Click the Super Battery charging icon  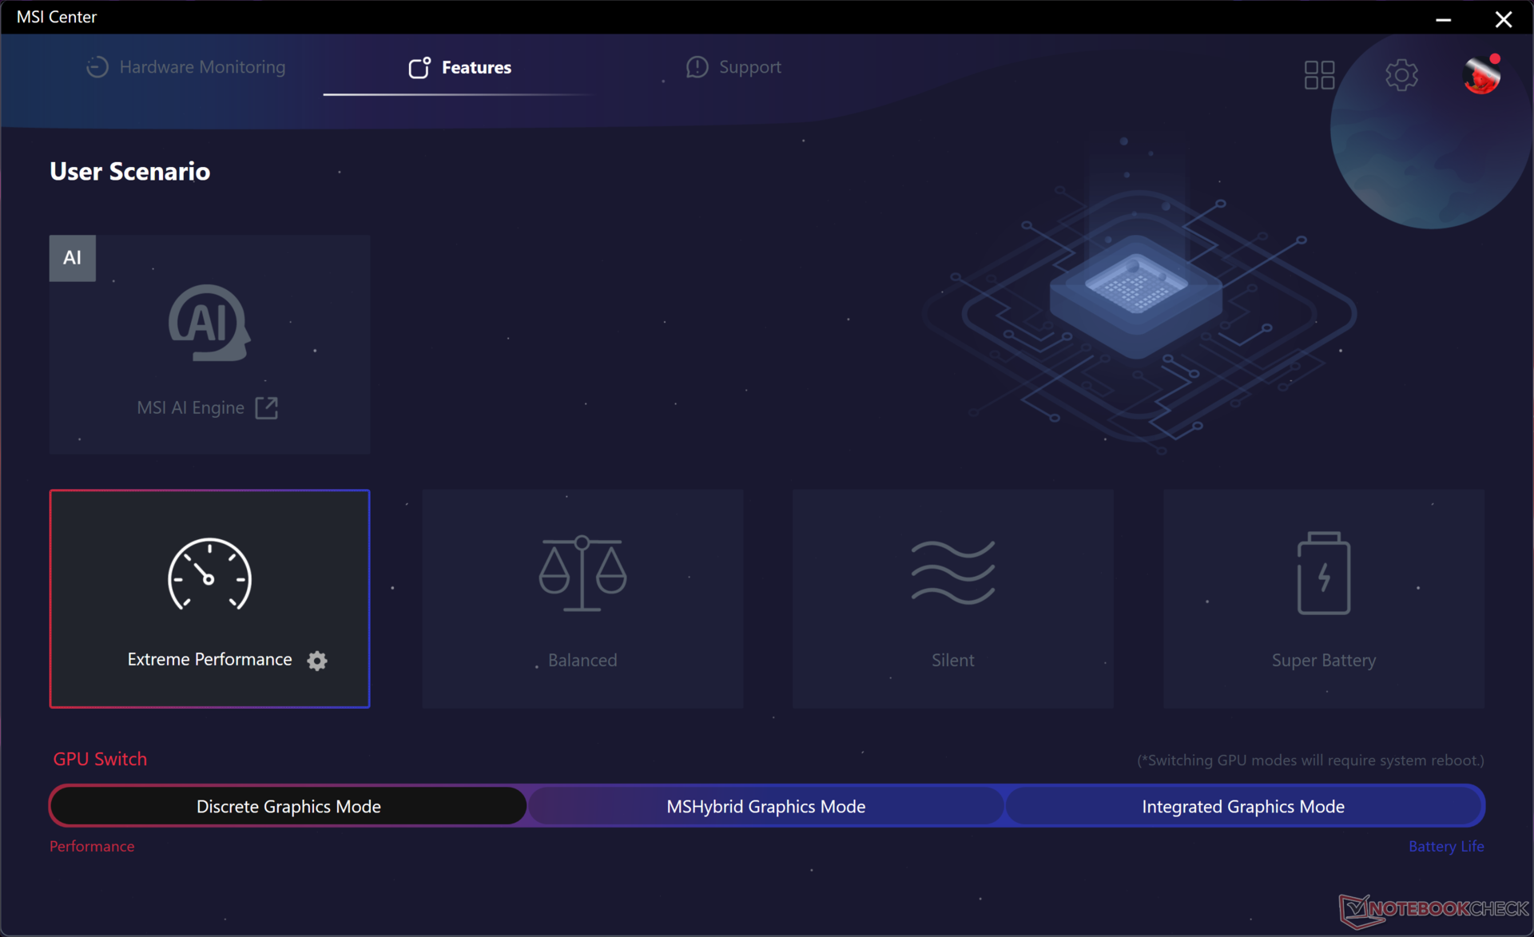[1323, 574]
